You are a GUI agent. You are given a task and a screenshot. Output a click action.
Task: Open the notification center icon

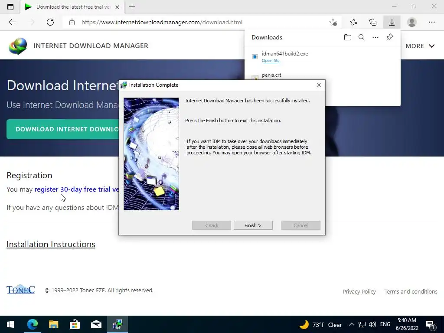point(431,324)
